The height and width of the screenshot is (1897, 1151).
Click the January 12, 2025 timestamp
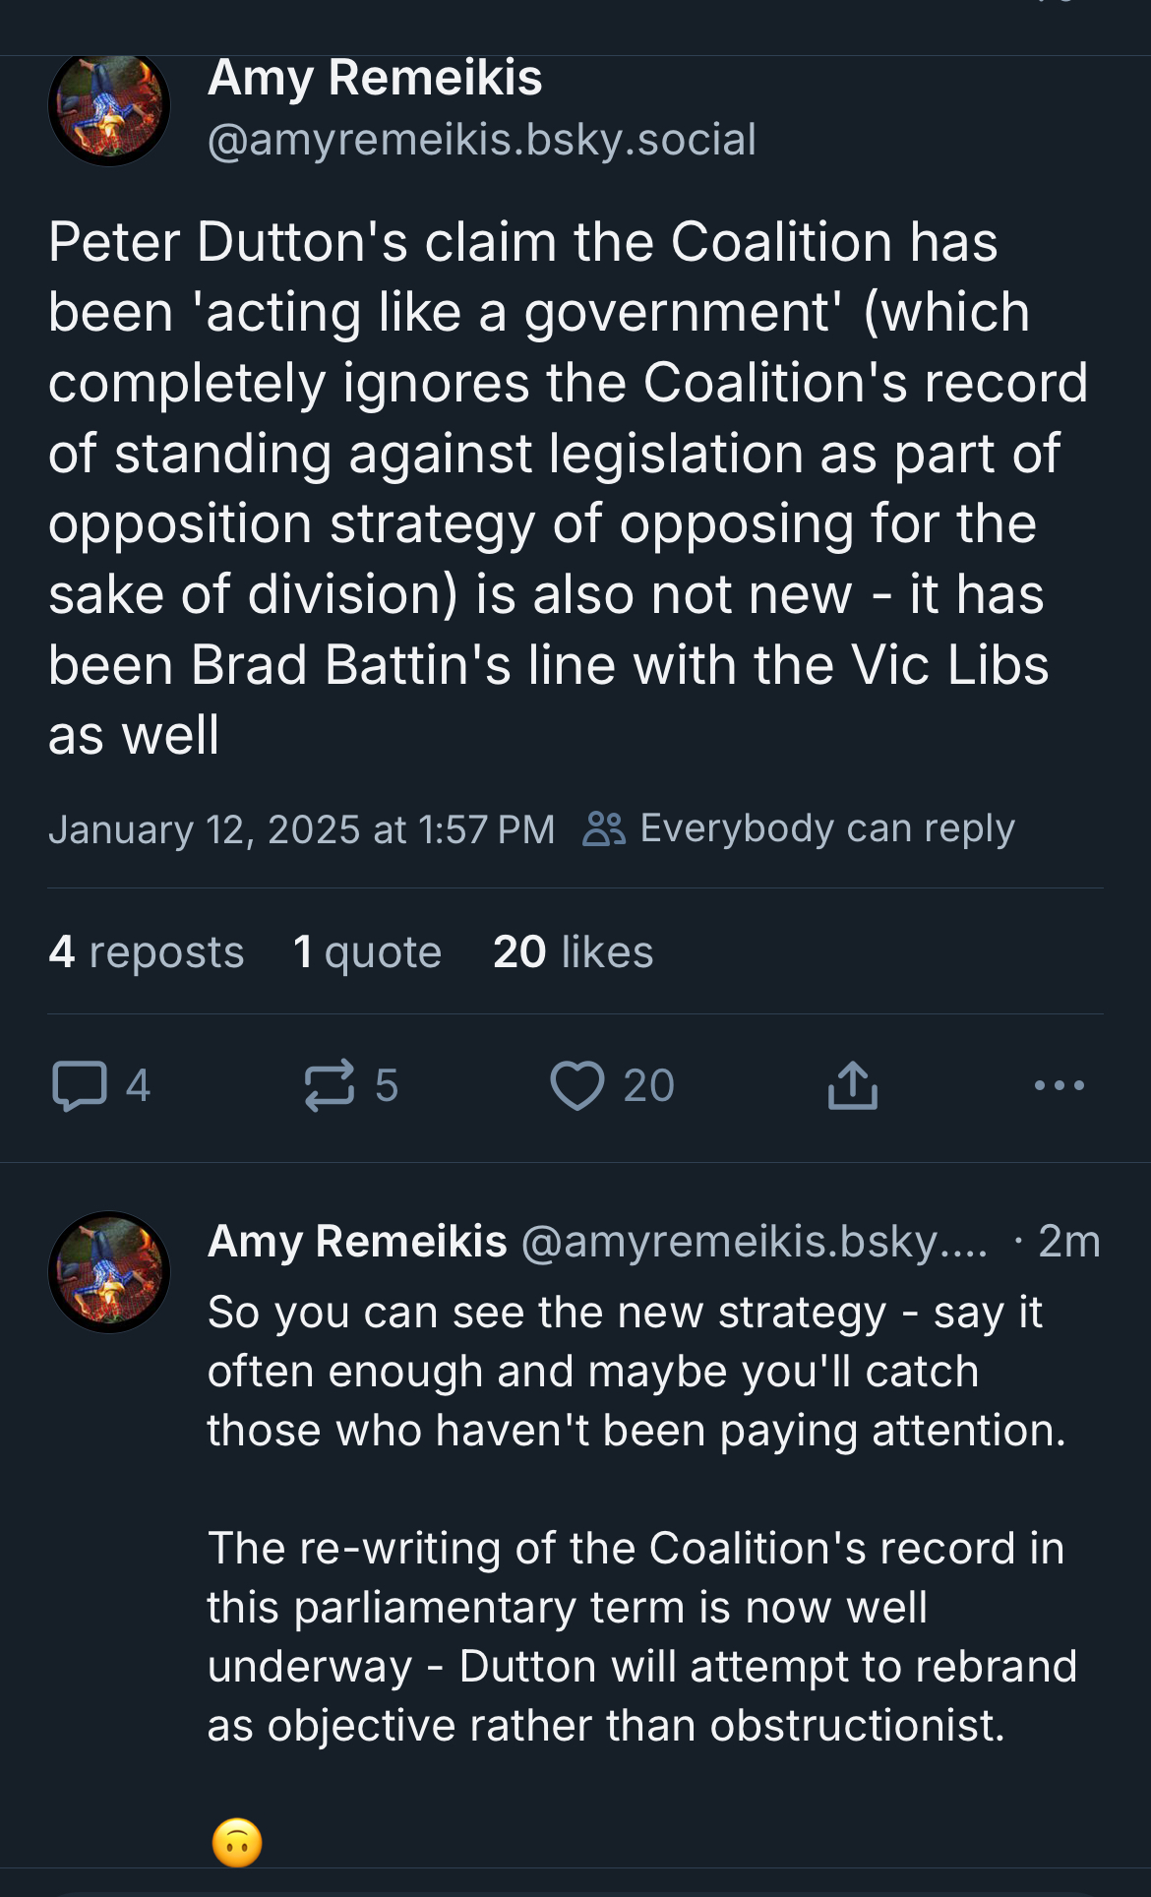[301, 829]
